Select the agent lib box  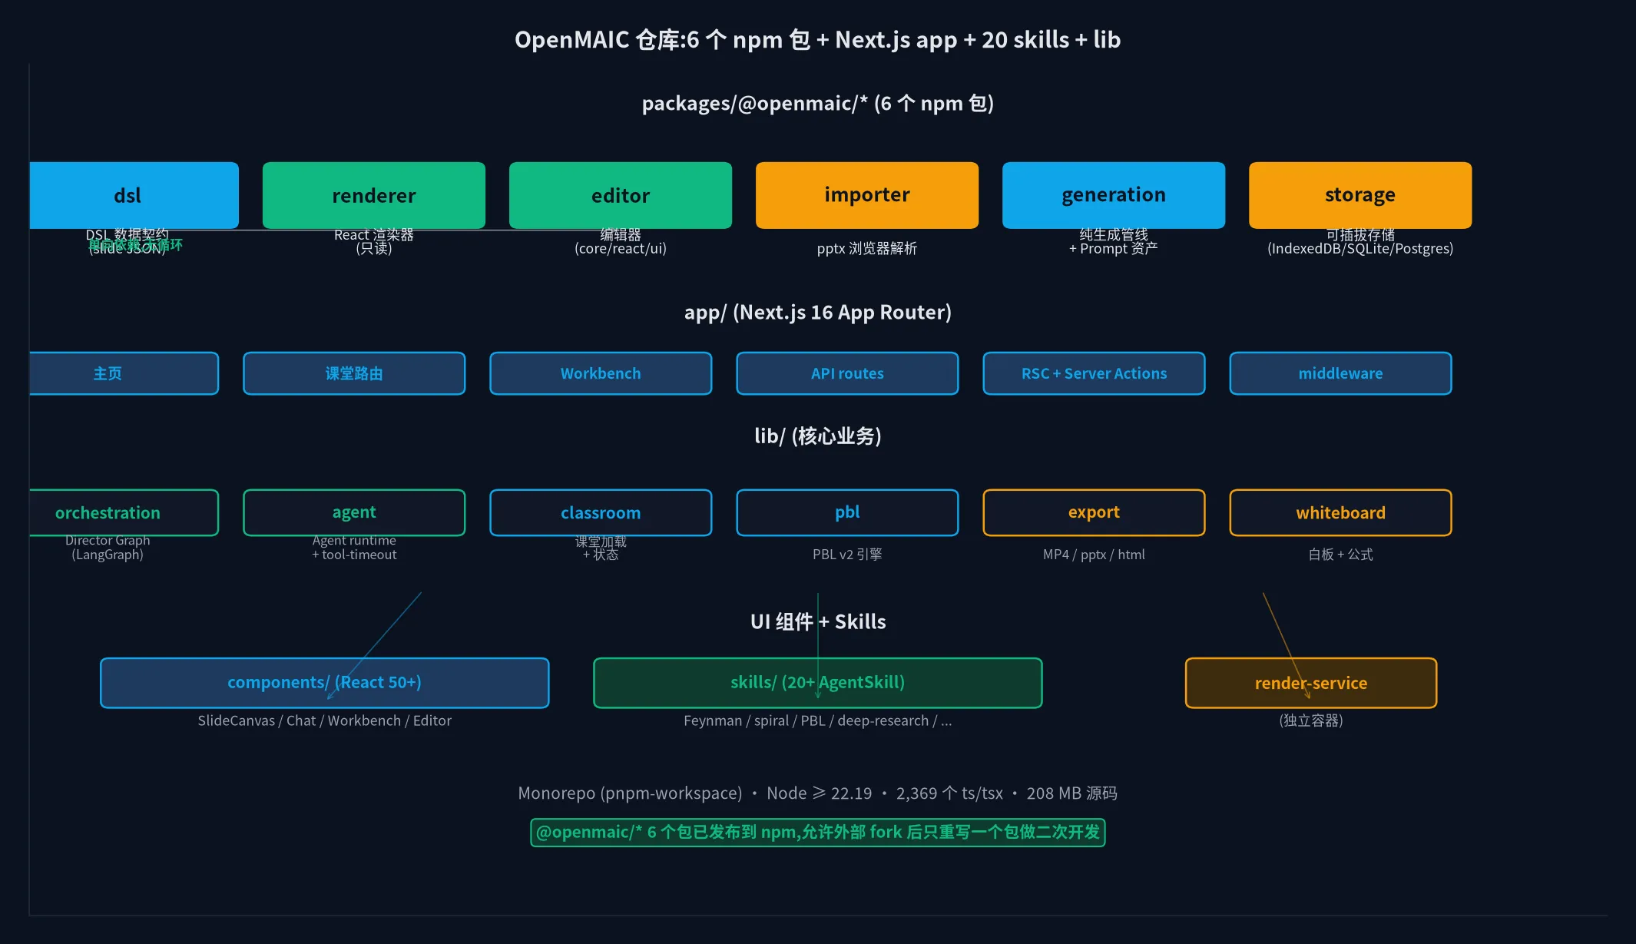click(x=354, y=512)
